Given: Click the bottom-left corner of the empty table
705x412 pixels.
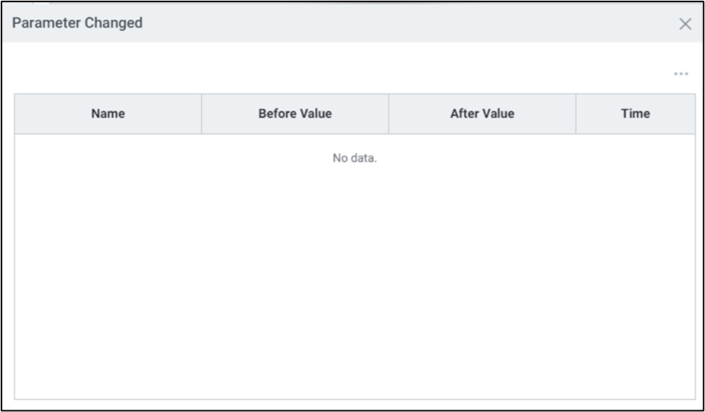Looking at the screenshot, I should (19, 394).
